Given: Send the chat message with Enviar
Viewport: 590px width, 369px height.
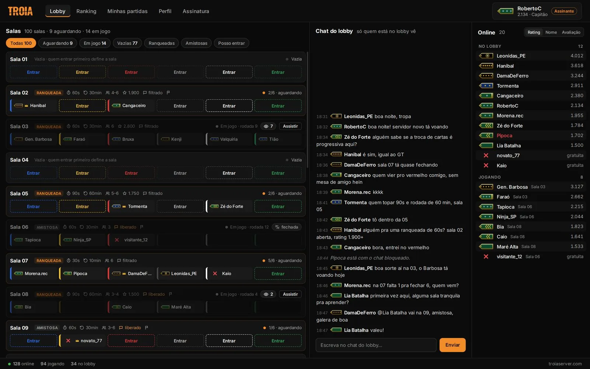Looking at the screenshot, I should click(x=452, y=345).
